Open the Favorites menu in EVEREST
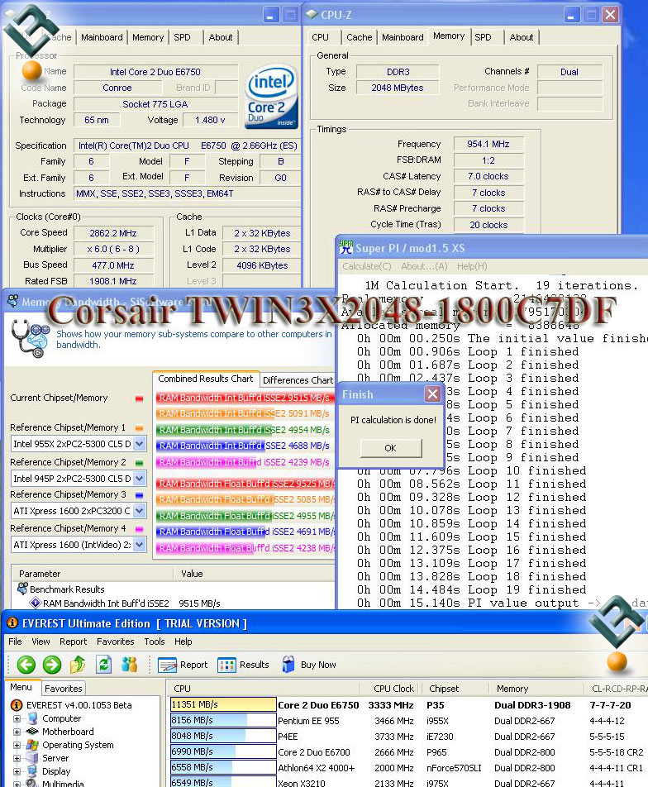The height and width of the screenshot is (787, 648). pos(116,642)
